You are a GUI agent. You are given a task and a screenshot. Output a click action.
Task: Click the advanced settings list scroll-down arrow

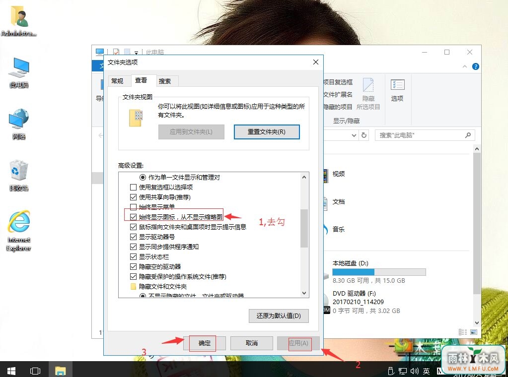pos(304,293)
